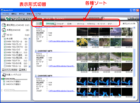Open unplayed MOVIE list icon
The height and width of the screenshot is (103, 140).
(4, 30)
